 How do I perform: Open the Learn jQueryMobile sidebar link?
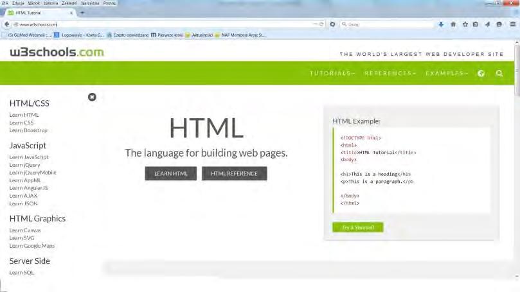tap(33, 173)
